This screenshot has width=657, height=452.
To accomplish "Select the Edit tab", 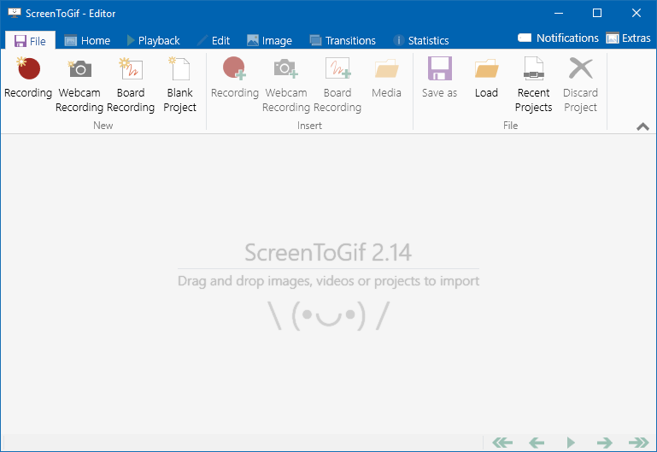I will pyautogui.click(x=214, y=40).
